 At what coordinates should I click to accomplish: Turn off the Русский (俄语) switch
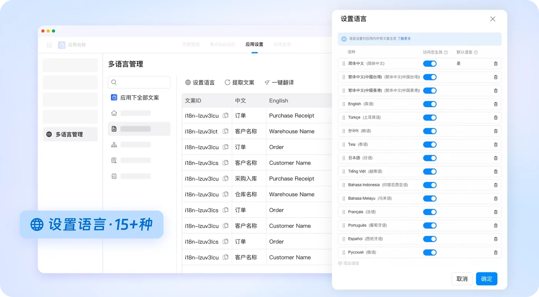click(x=430, y=252)
